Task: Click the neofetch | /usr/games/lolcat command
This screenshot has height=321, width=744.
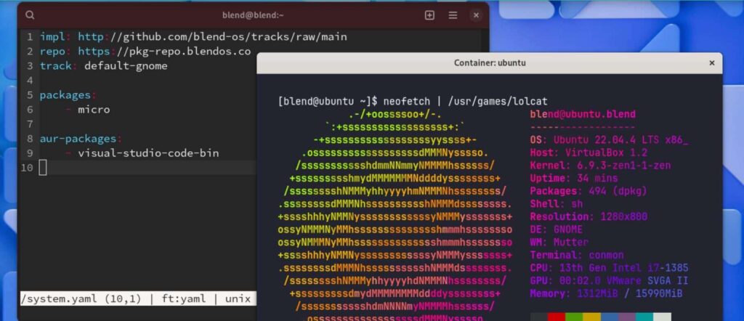Action: coord(466,101)
